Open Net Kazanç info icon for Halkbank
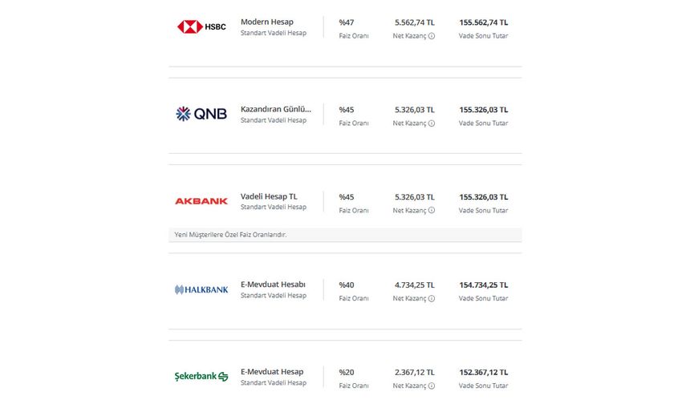690x404 pixels. pyautogui.click(x=432, y=298)
